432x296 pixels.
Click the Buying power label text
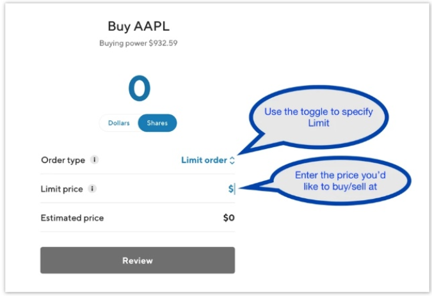click(x=123, y=43)
